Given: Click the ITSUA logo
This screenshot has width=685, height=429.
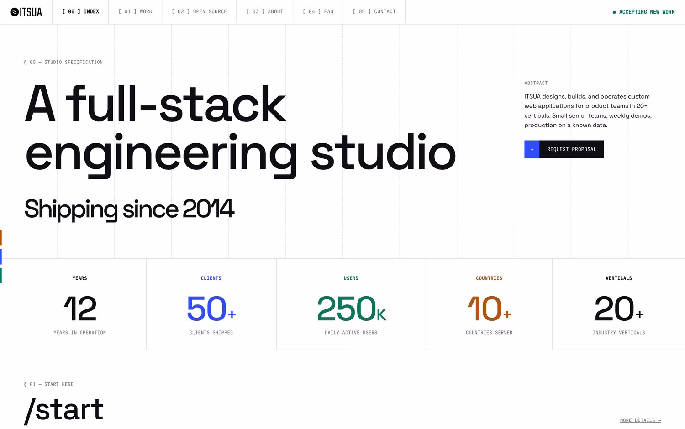Looking at the screenshot, I should [26, 12].
